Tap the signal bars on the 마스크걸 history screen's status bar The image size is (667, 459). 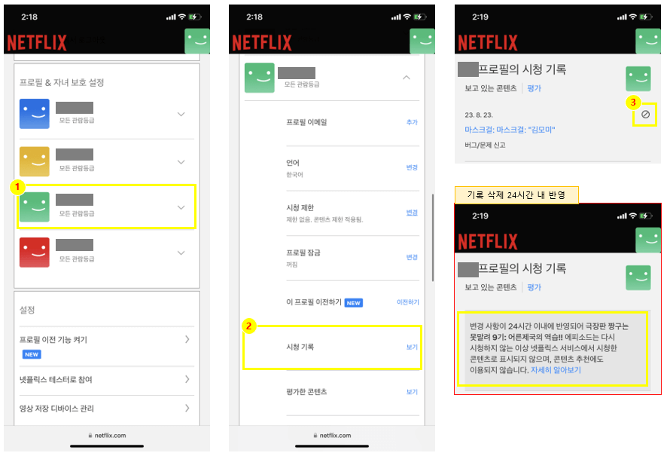point(622,17)
